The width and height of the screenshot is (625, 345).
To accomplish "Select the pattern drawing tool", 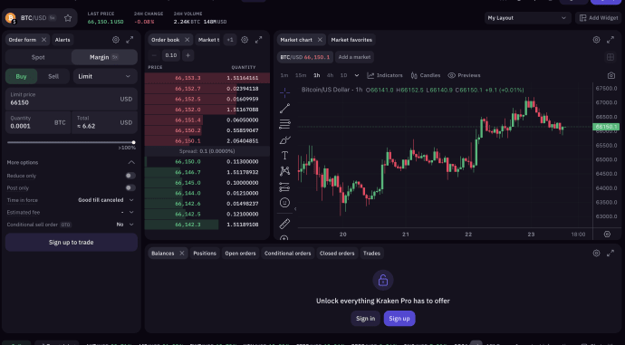I will pos(284,171).
